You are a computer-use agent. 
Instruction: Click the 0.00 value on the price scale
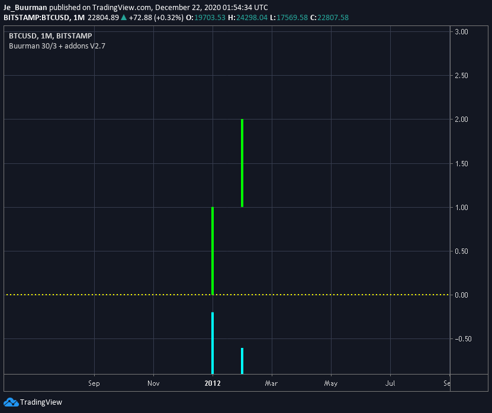pyautogui.click(x=461, y=295)
